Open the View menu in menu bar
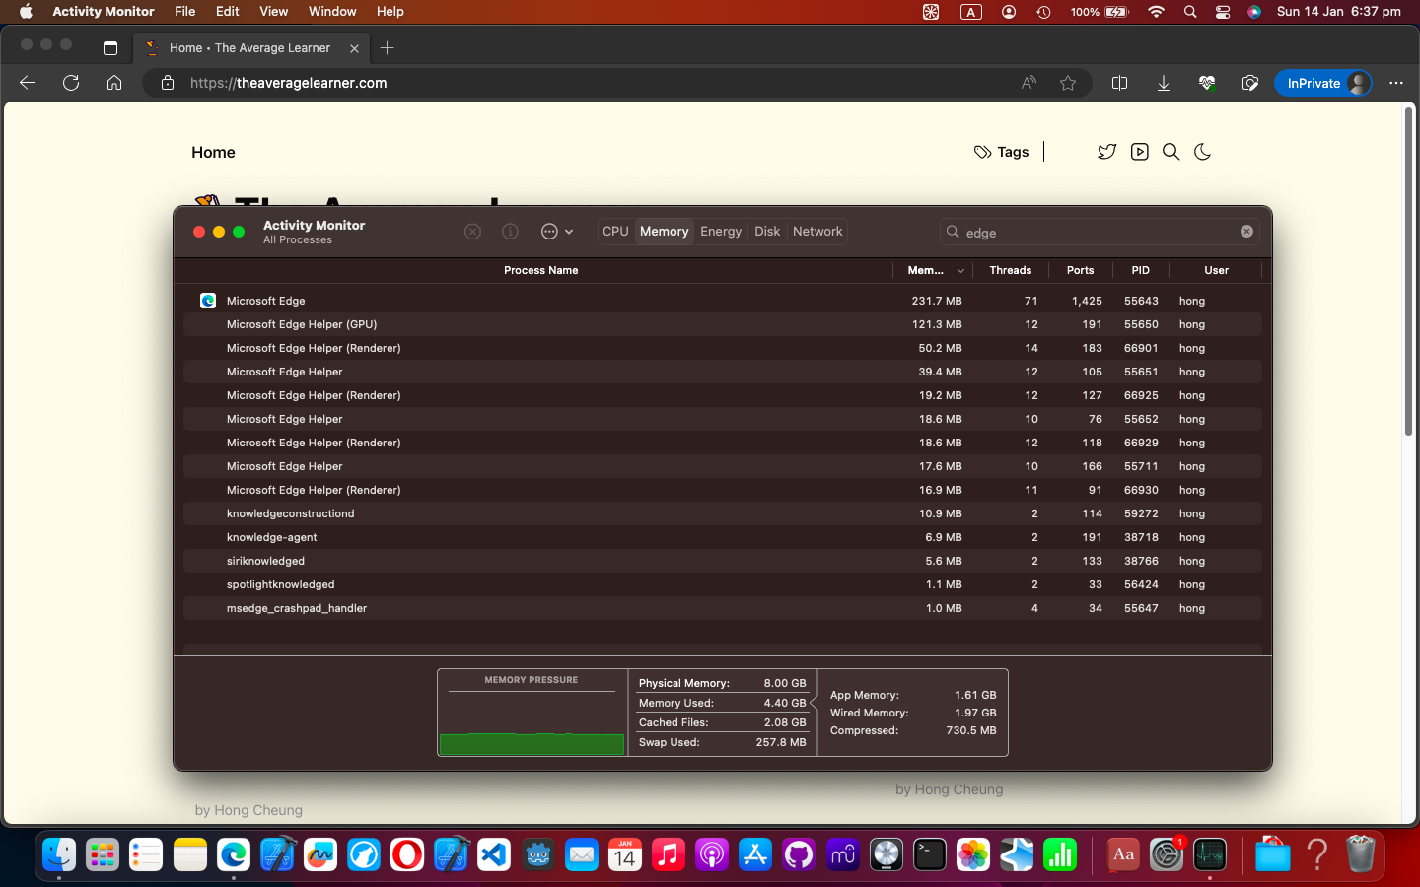The image size is (1420, 887). tap(273, 12)
